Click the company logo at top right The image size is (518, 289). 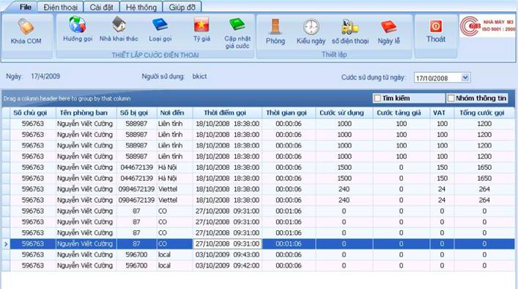487,26
